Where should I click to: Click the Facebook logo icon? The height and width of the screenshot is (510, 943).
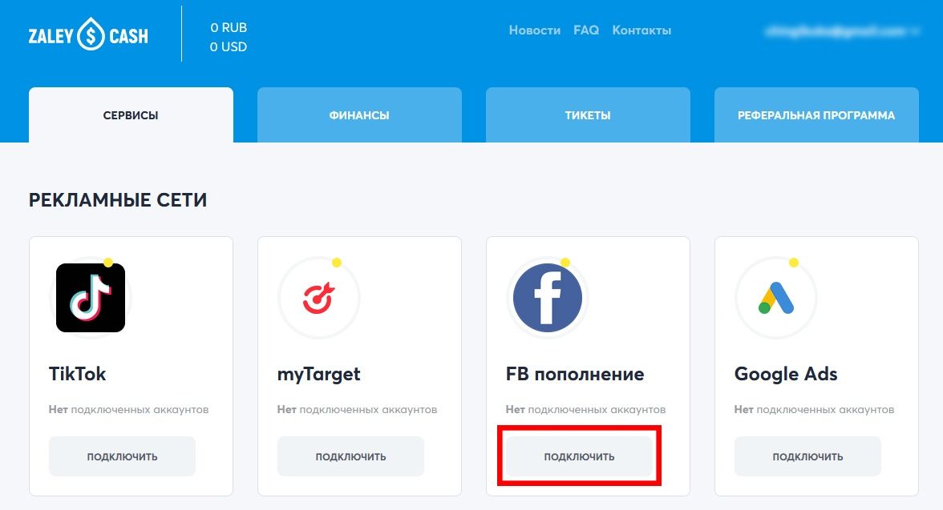click(547, 298)
